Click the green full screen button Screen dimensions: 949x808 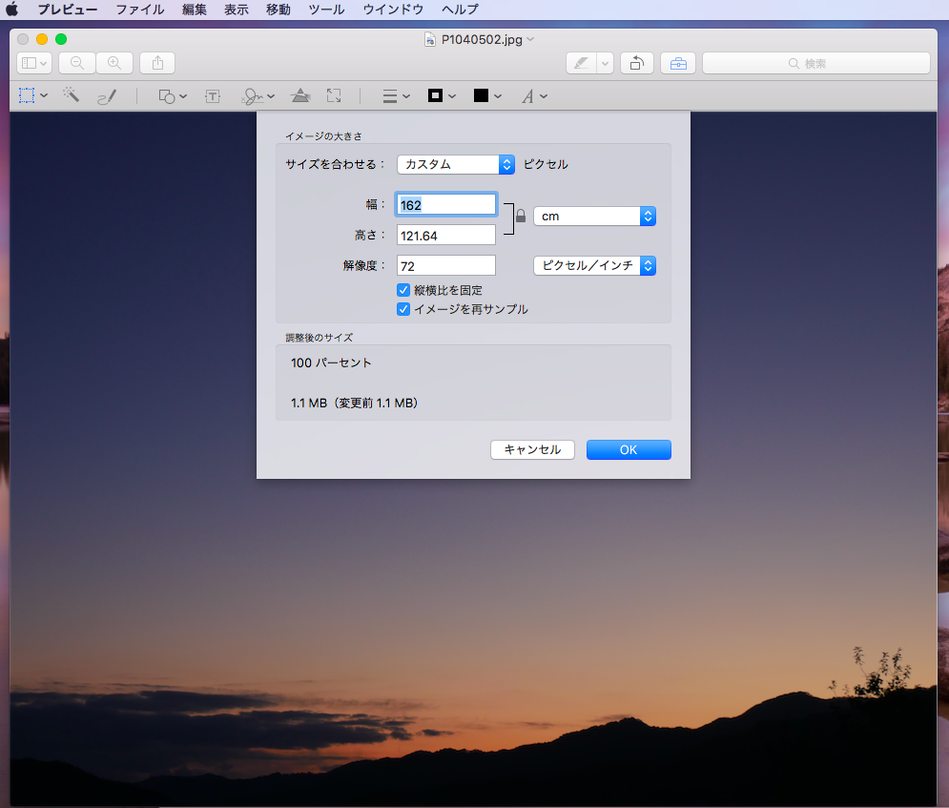(x=61, y=39)
